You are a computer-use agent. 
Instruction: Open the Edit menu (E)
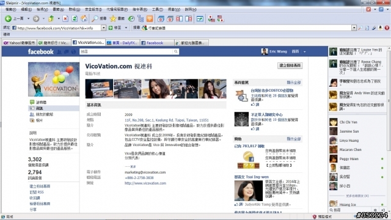(x=26, y=10)
